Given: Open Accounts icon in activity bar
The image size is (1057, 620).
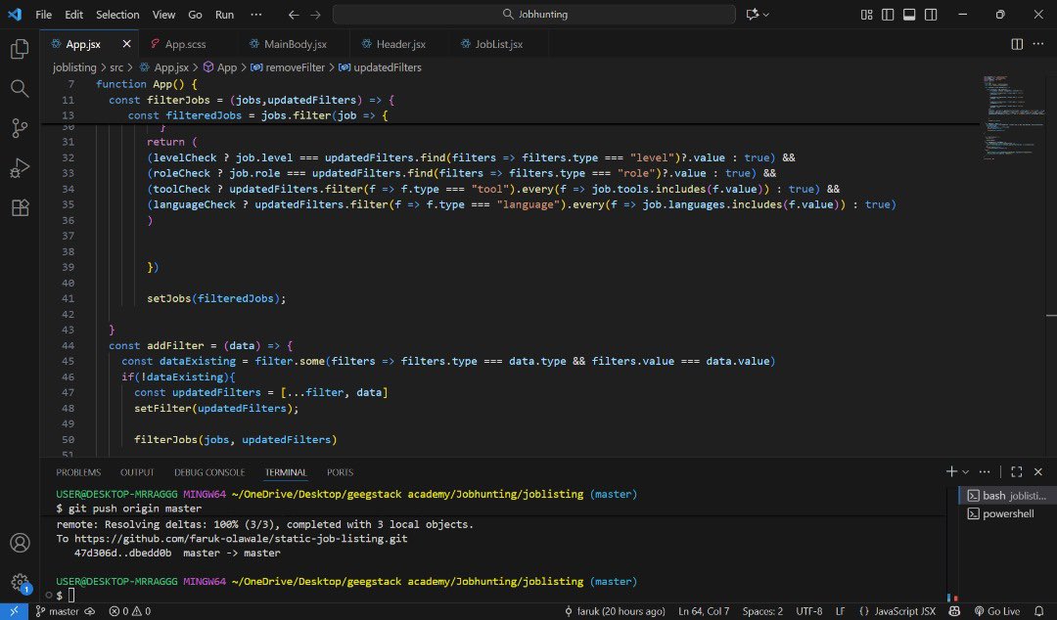Looking at the screenshot, I should tap(20, 541).
